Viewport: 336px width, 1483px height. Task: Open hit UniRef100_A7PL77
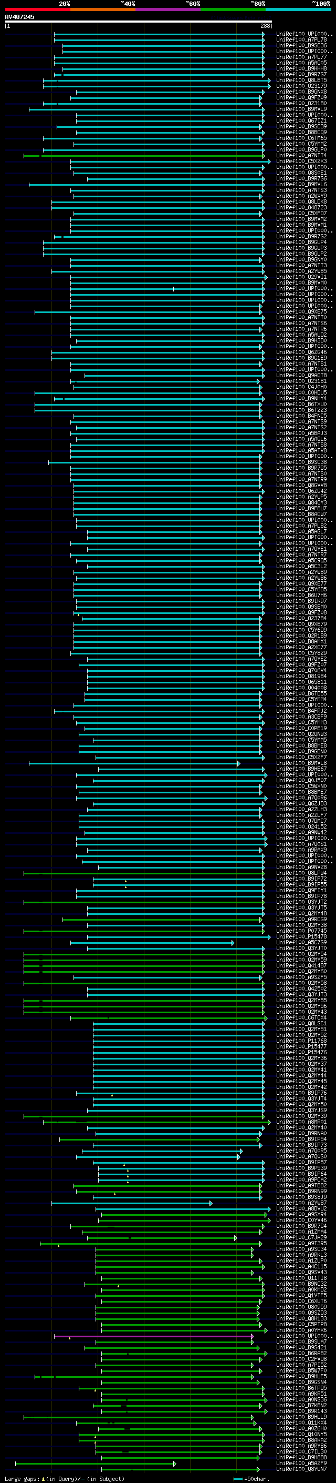point(301,57)
